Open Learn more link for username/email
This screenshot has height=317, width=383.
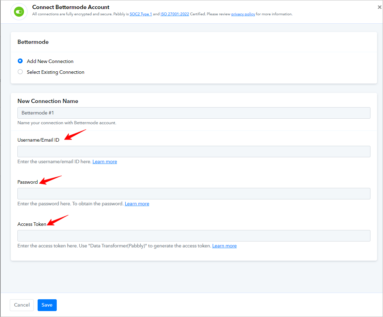(x=105, y=161)
